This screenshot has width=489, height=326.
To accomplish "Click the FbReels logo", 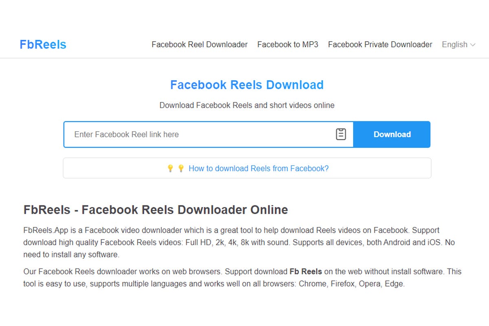I will [x=43, y=44].
